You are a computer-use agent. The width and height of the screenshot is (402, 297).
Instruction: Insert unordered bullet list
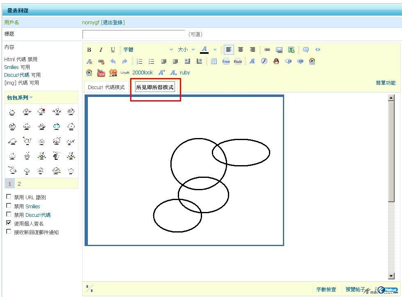tap(151, 61)
